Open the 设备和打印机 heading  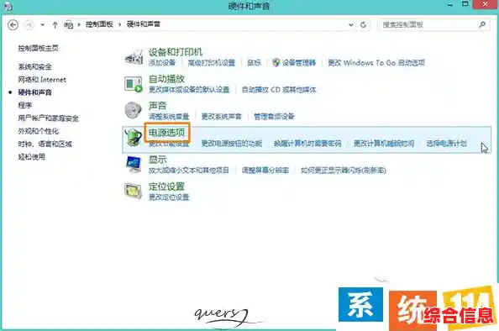click(176, 52)
